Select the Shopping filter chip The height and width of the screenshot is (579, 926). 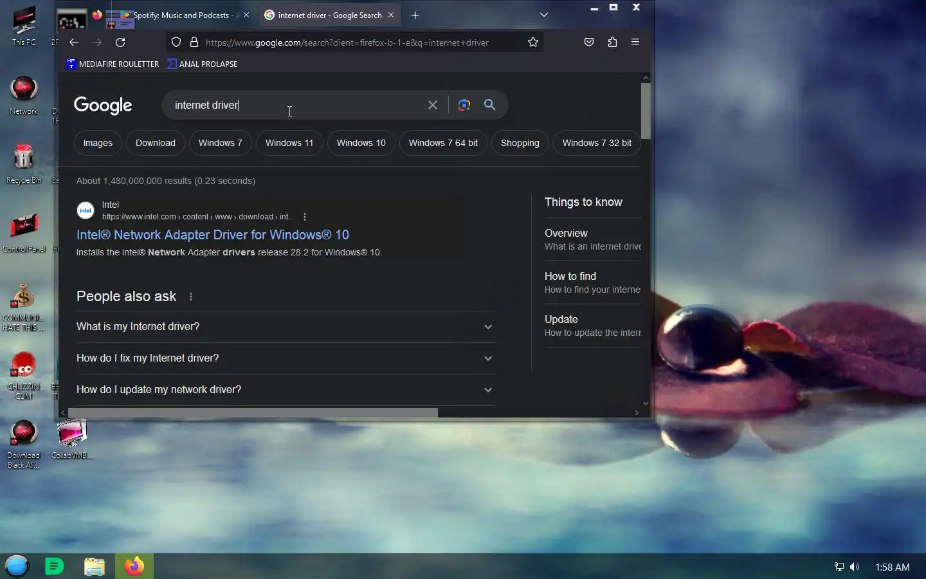(x=520, y=143)
